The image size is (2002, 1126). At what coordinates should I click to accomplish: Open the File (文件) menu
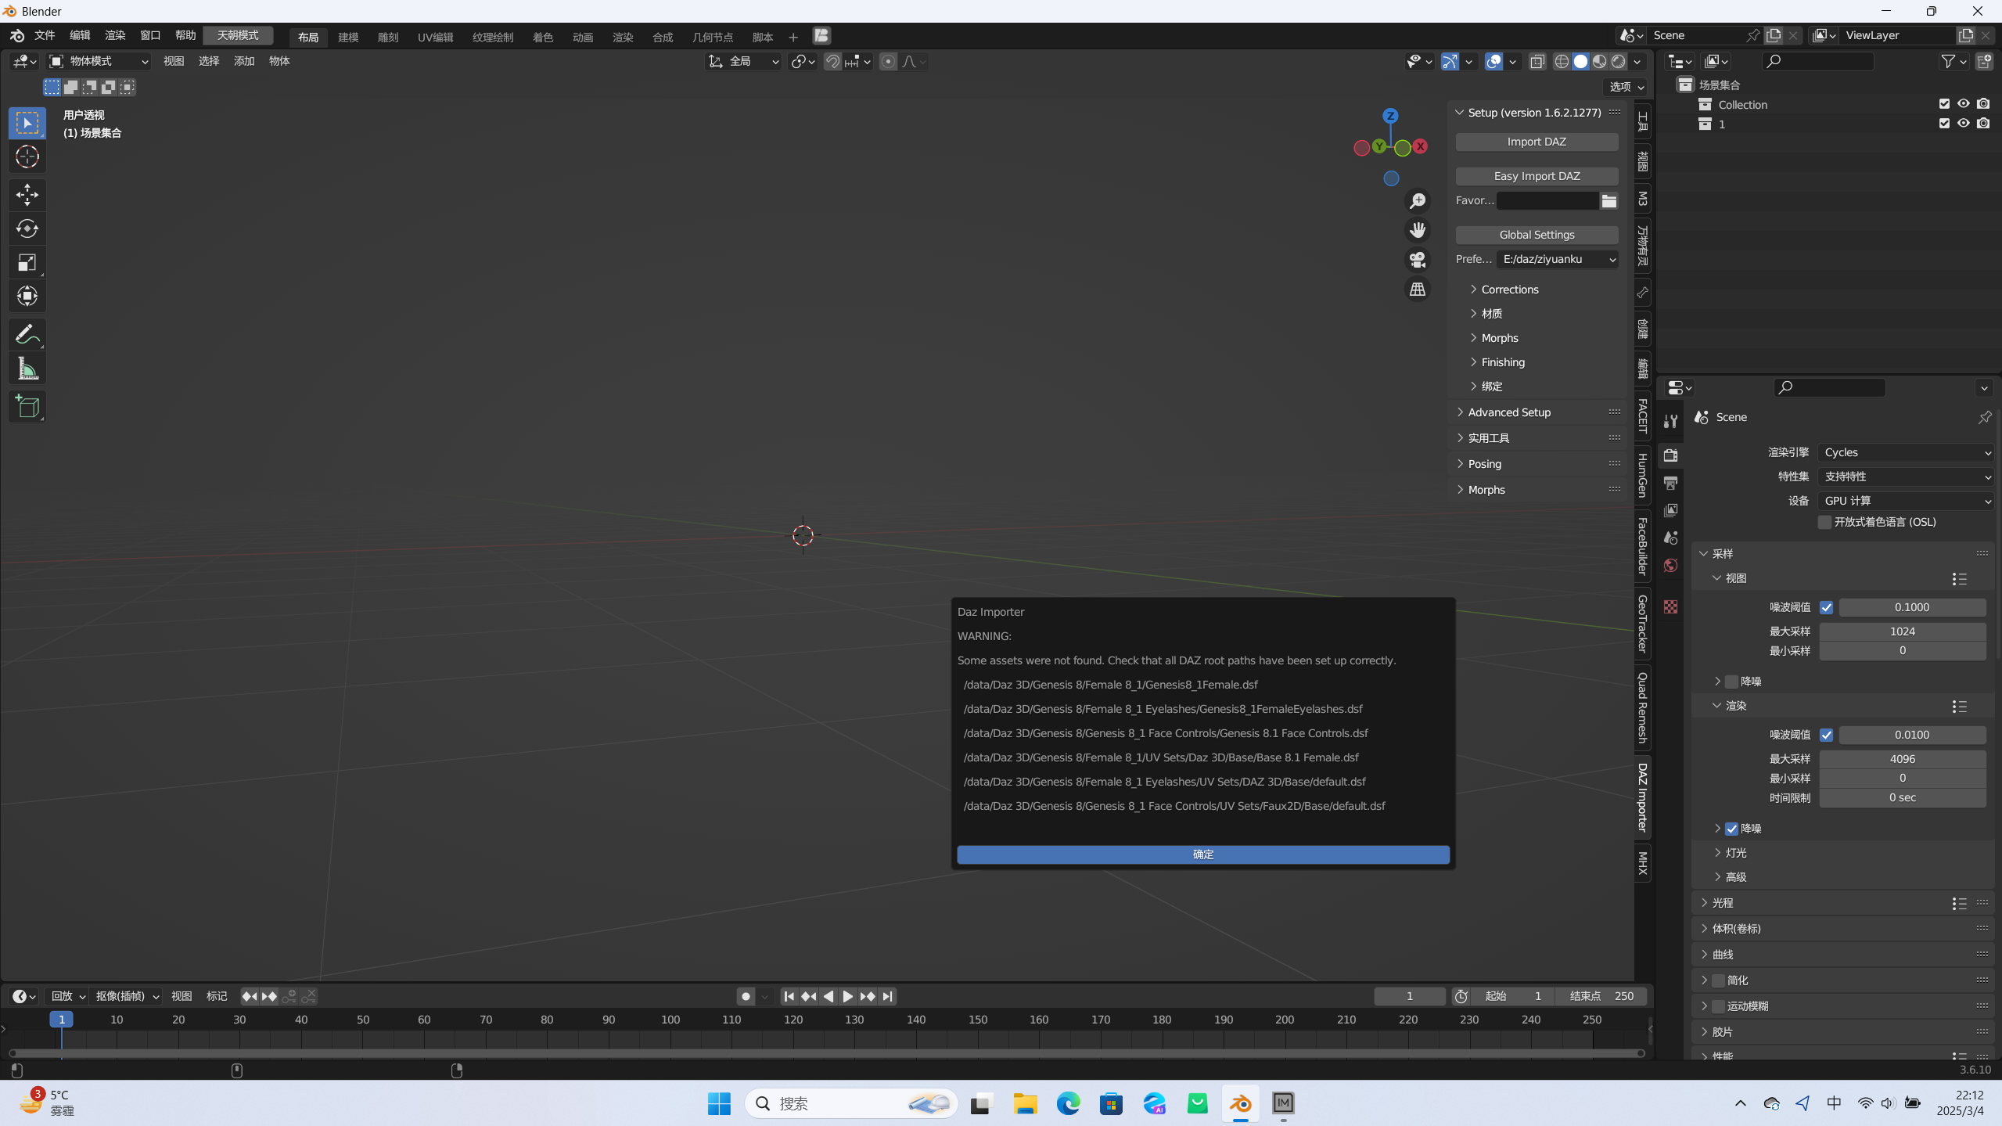pyautogui.click(x=45, y=35)
